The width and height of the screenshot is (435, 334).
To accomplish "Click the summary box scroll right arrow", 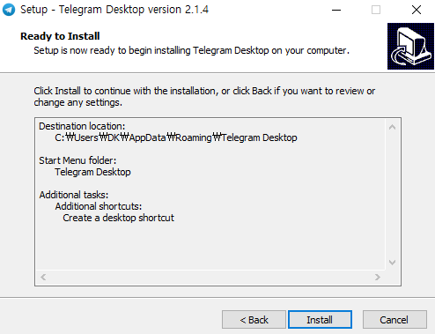I will coord(378,277).
